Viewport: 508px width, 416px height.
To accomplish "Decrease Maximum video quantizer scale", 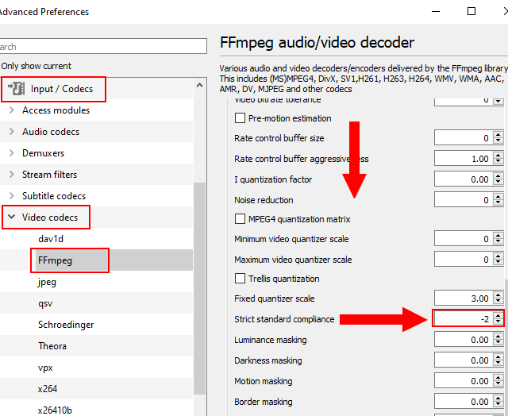I will pos(498,263).
